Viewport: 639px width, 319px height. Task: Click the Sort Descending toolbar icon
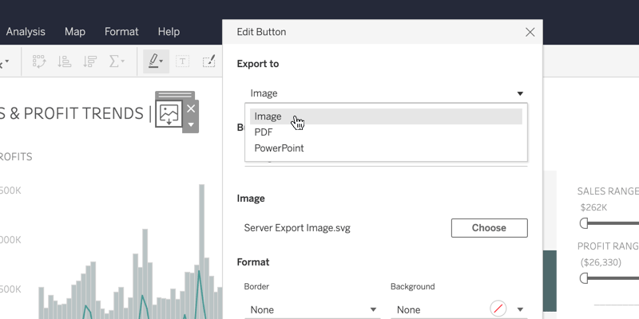click(89, 61)
